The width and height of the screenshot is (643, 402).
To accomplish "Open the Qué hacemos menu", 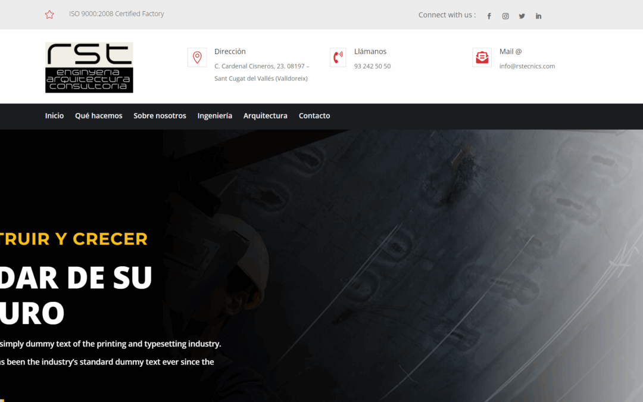I will [99, 116].
